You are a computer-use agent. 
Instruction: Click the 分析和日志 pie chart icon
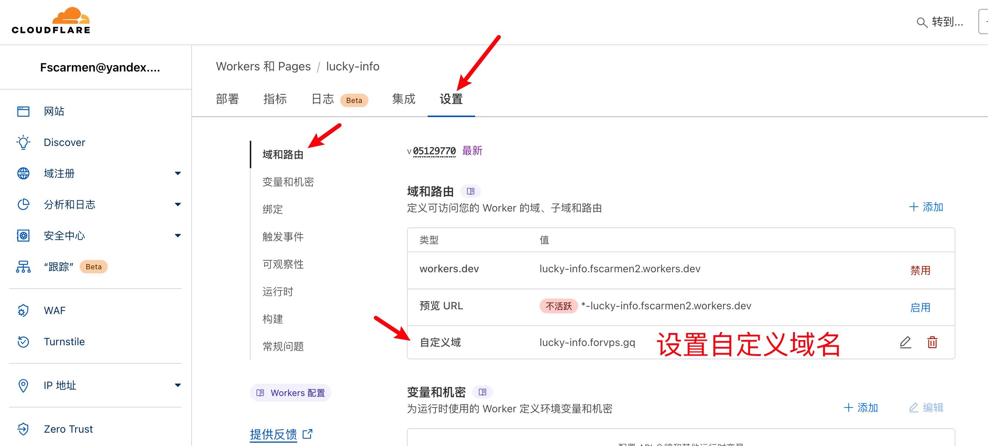23,204
